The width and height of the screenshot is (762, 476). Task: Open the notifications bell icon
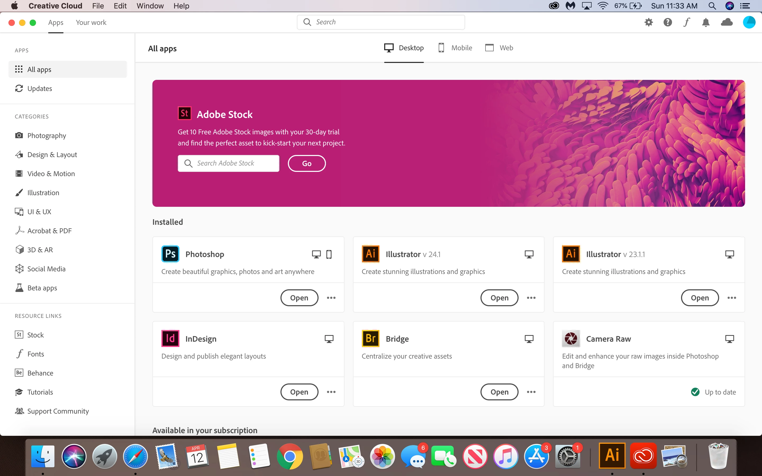(706, 22)
